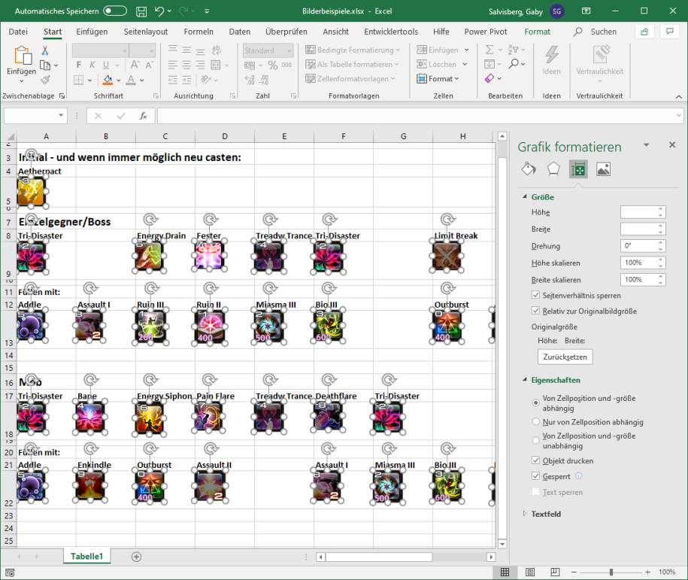Open the Bild icon in the Grafik formatieren pane

point(602,169)
